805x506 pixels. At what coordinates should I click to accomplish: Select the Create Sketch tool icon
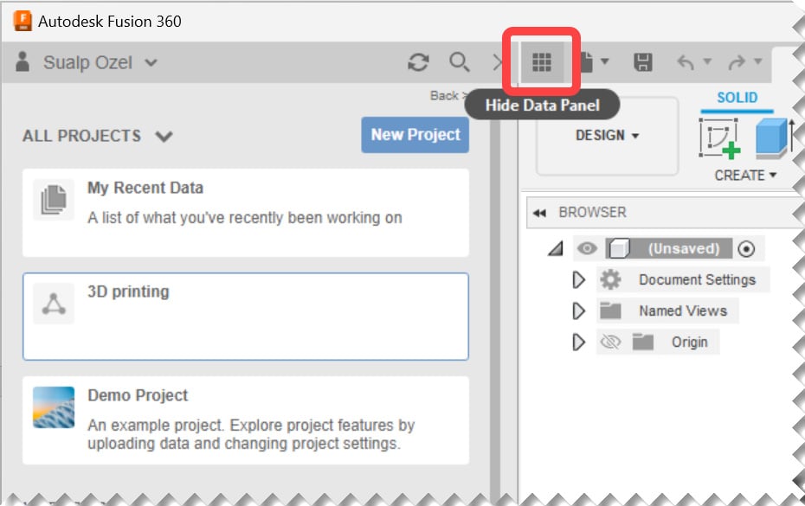tap(720, 137)
